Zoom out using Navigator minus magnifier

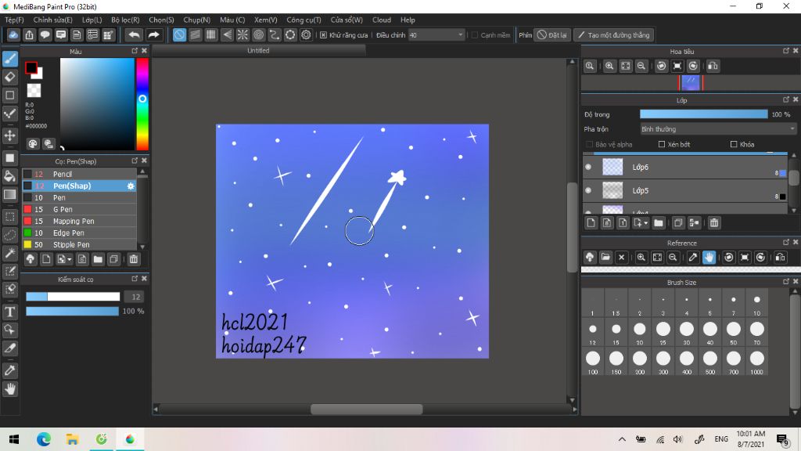pos(641,66)
